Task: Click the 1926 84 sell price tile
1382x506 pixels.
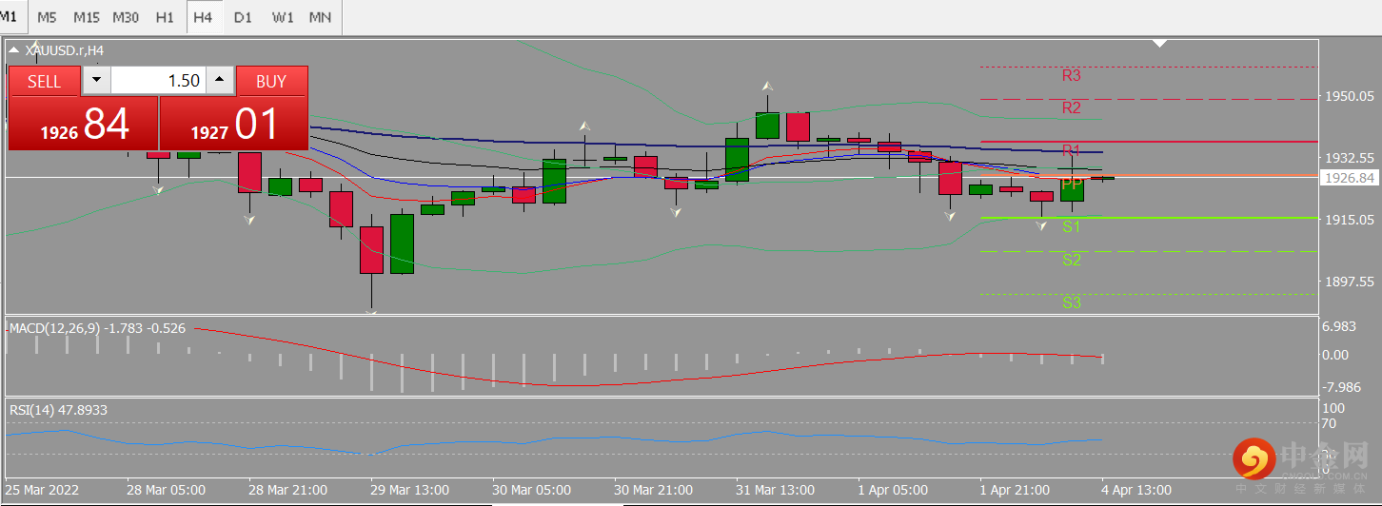Action: point(83,124)
